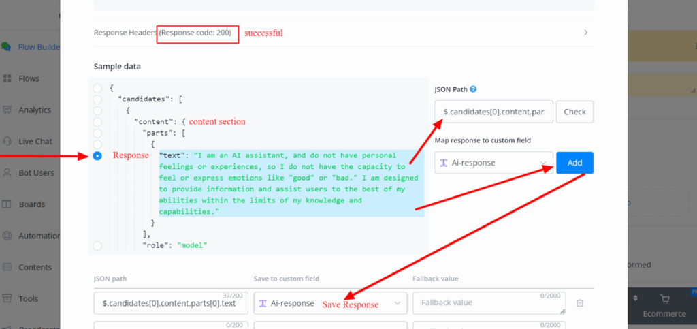Open Flow Builder in the sidebar
This screenshot has width=697, height=329.
34,47
